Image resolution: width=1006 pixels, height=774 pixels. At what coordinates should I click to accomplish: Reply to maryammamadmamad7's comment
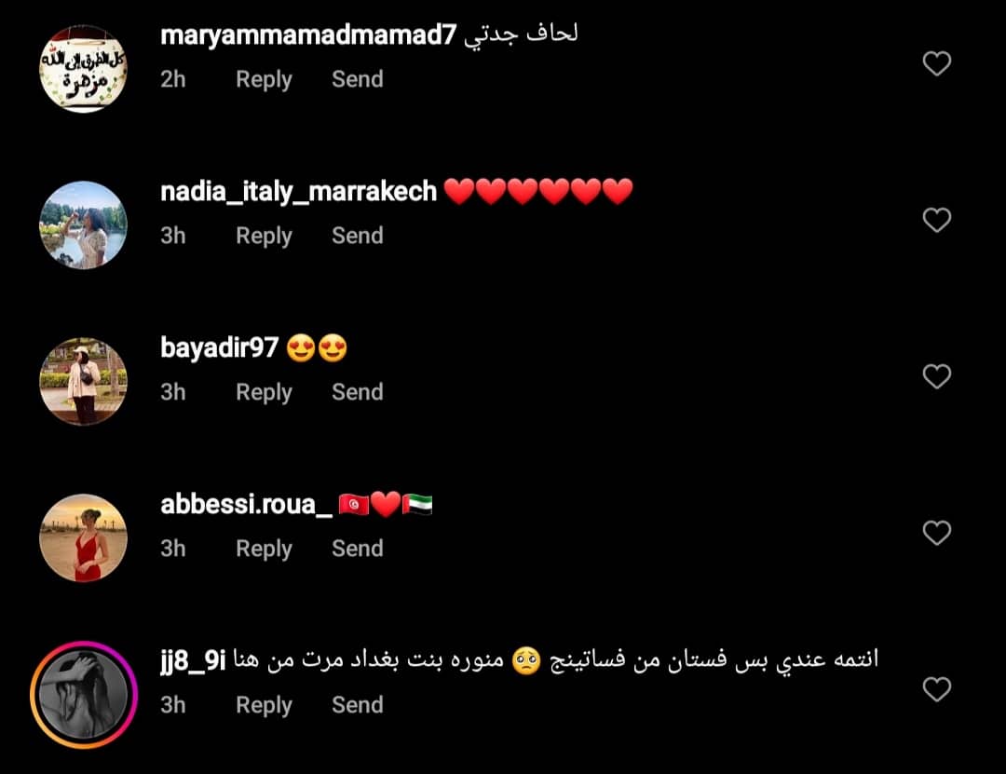(x=264, y=79)
